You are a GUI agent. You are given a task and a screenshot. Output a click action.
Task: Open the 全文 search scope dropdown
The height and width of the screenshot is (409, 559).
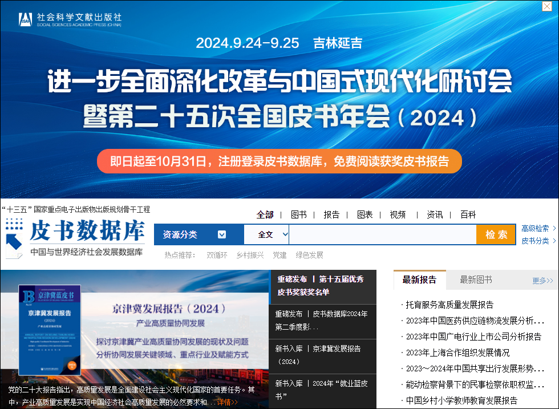pos(273,234)
